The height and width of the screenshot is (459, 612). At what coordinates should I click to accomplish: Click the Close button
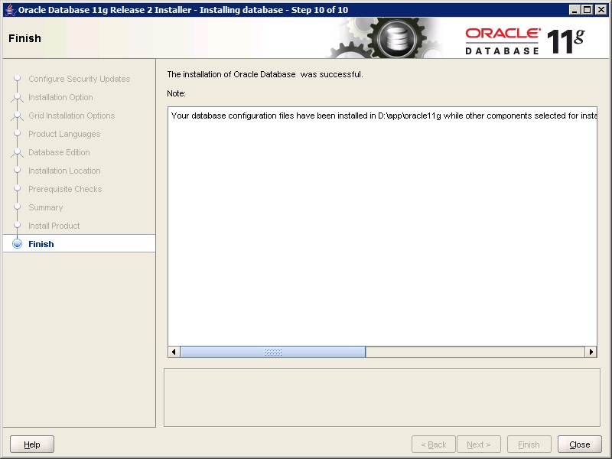[x=580, y=444]
